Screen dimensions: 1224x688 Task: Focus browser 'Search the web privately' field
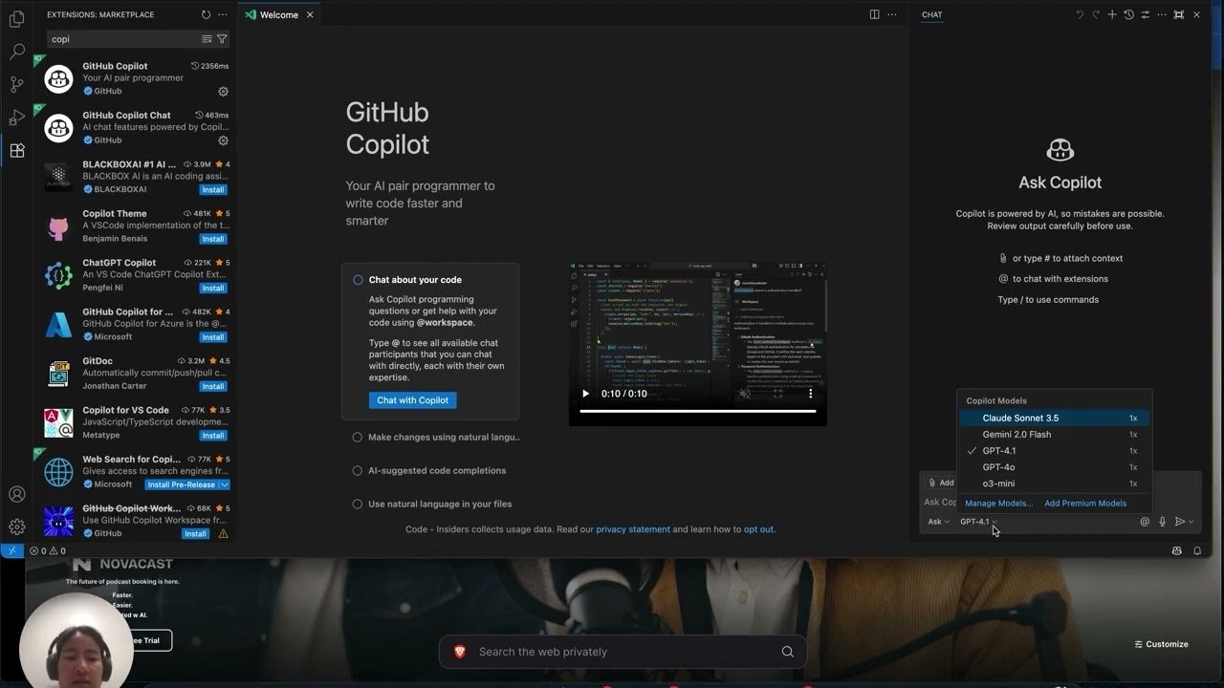click(623, 652)
